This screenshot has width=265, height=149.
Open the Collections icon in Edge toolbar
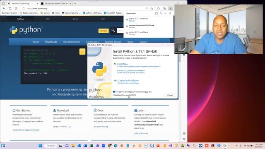point(165,8)
